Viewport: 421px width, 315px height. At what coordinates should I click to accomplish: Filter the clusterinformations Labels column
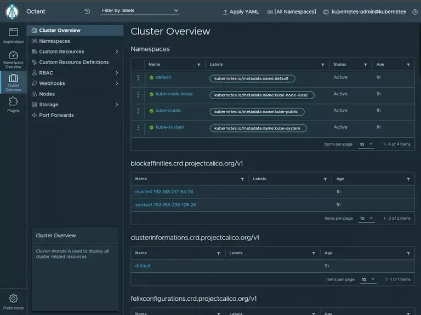[x=314, y=253]
